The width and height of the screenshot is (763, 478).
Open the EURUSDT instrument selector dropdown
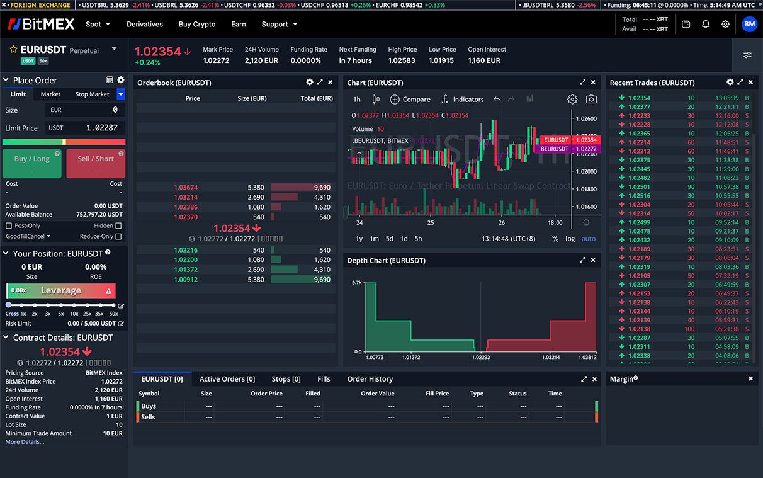pyautogui.click(x=115, y=47)
